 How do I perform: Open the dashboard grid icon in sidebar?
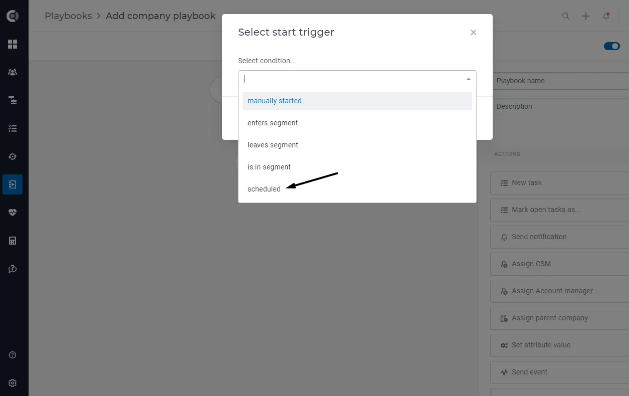click(x=13, y=44)
